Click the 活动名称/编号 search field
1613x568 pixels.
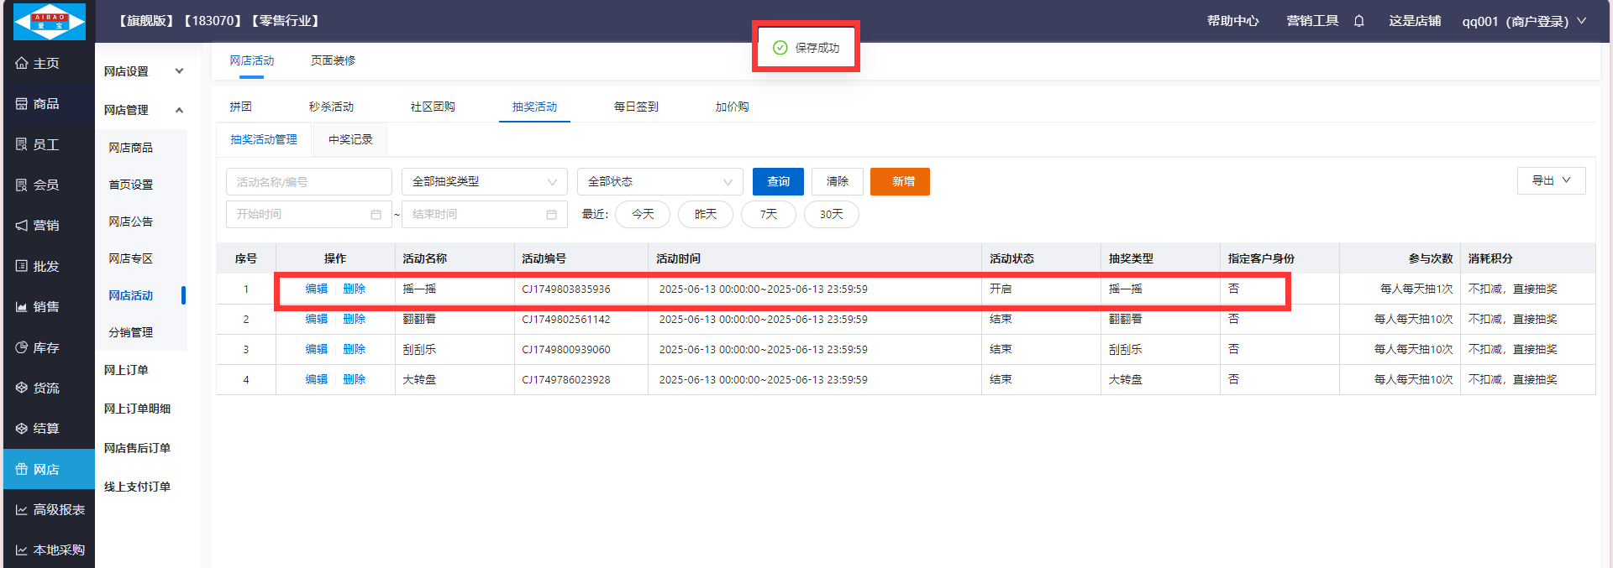click(308, 182)
